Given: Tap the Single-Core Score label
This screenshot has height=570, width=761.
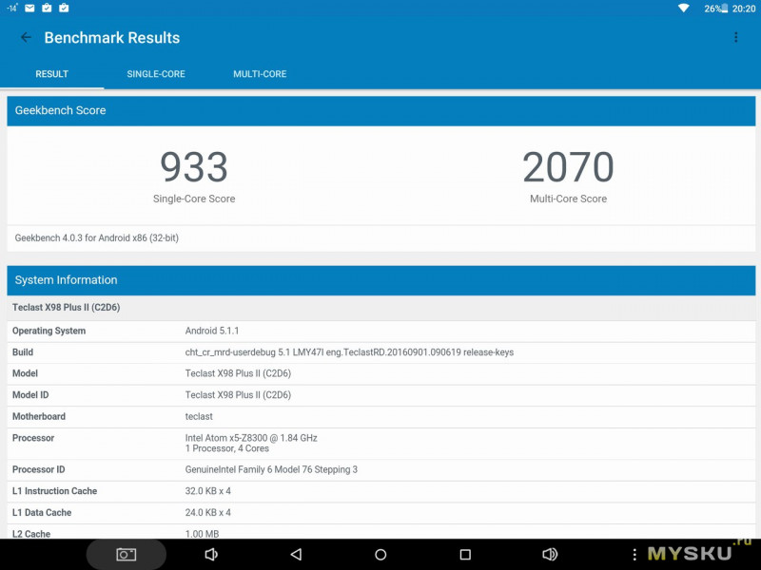Looking at the screenshot, I should [x=194, y=199].
